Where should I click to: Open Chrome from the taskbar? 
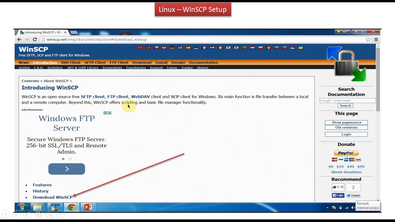point(72,207)
